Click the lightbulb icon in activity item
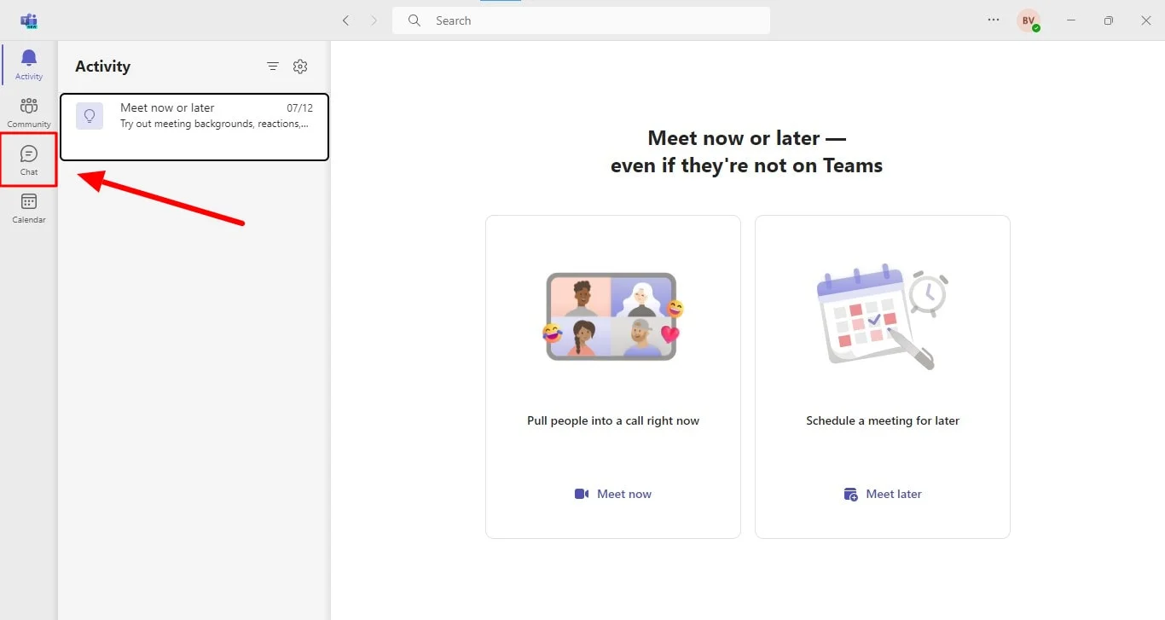 [90, 116]
